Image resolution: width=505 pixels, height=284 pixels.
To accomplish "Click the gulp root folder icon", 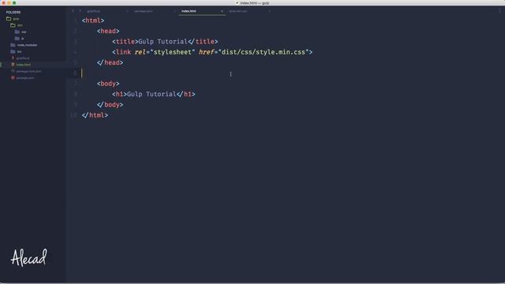I will [x=9, y=19].
